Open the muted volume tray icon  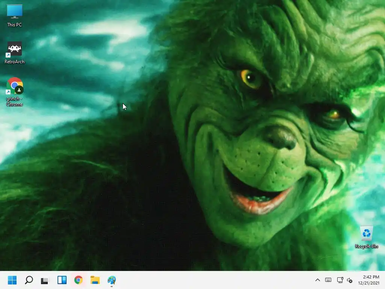[350, 280]
